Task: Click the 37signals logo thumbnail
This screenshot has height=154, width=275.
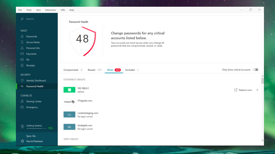Action: pos(70,102)
